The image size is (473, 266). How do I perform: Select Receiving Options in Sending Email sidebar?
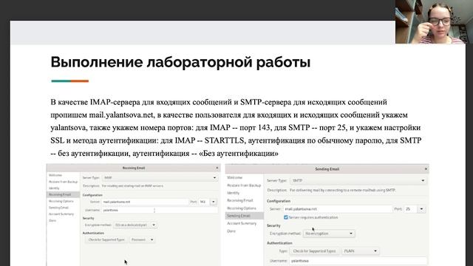242,208
